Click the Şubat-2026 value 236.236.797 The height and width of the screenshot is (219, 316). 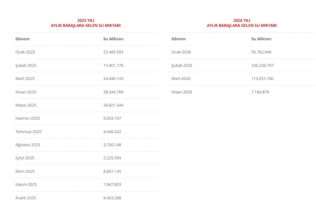click(x=262, y=65)
